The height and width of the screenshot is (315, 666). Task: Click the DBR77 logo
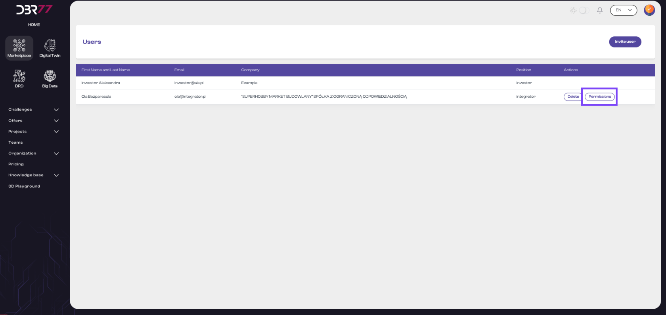[x=34, y=9]
